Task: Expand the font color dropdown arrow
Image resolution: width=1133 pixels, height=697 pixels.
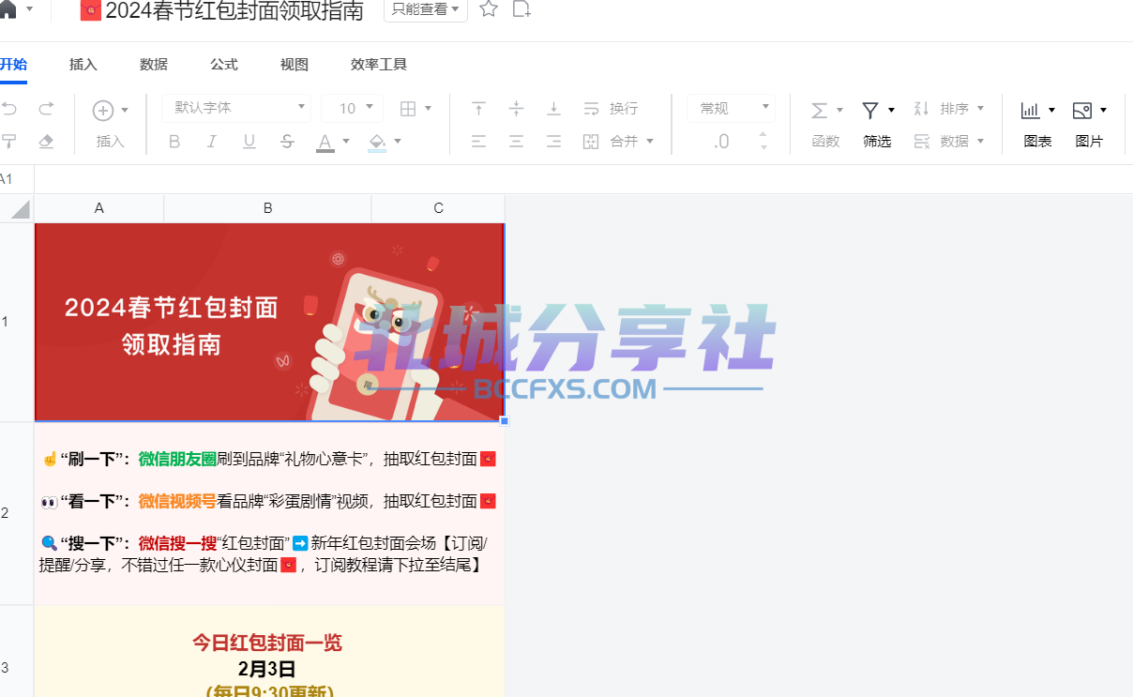Action: tap(346, 142)
